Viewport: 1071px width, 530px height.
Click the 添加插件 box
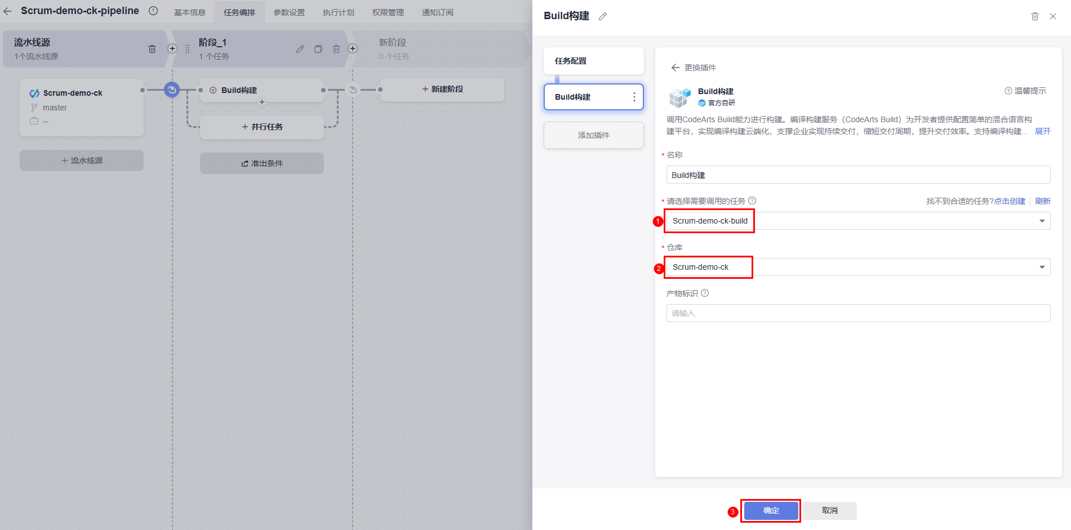coord(593,135)
